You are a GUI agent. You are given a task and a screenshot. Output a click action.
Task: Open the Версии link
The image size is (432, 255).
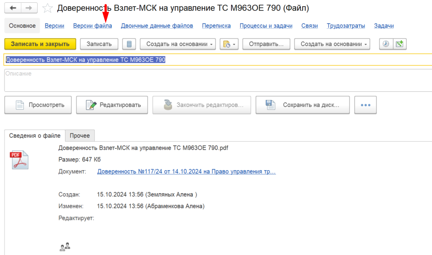[55, 26]
